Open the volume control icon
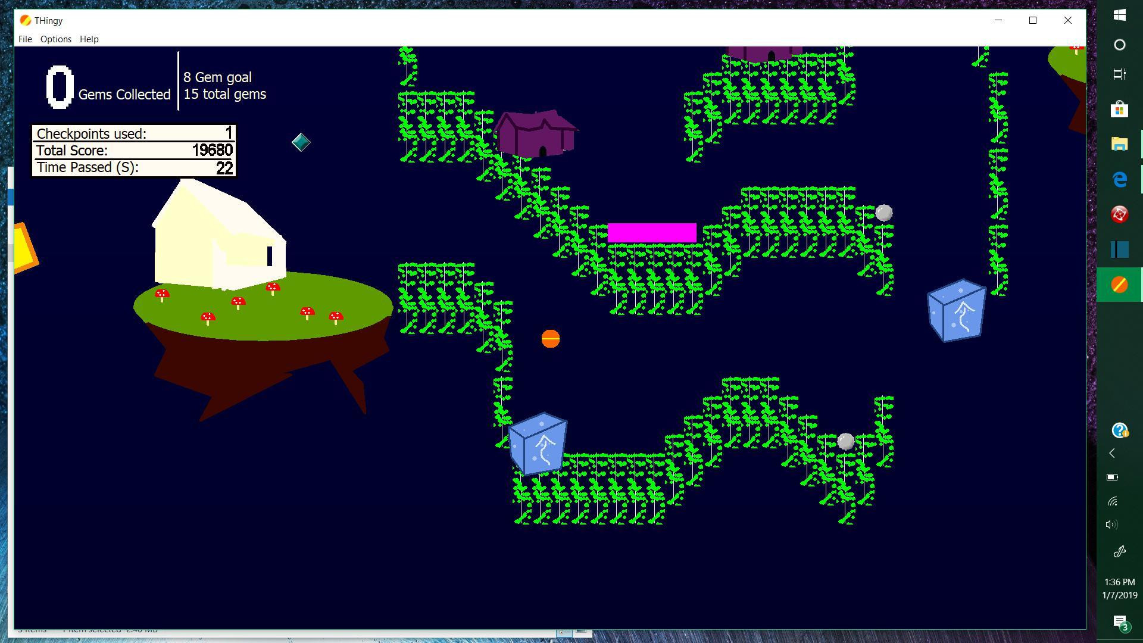The image size is (1143, 643). 1112,525
